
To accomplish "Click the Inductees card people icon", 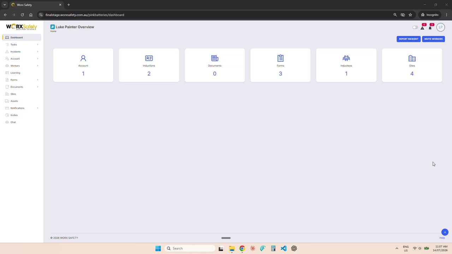I will 346,58.
